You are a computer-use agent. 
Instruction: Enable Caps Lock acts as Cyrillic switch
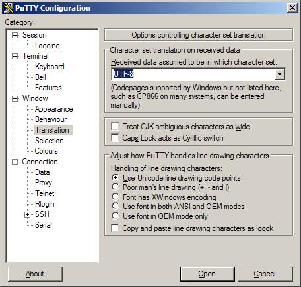point(115,138)
